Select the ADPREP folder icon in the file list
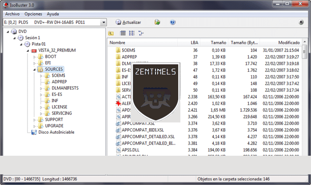This screenshot has height=185, width=311. [x=118, y=57]
